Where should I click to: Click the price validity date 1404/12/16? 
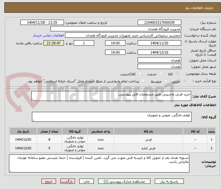click(159, 52)
